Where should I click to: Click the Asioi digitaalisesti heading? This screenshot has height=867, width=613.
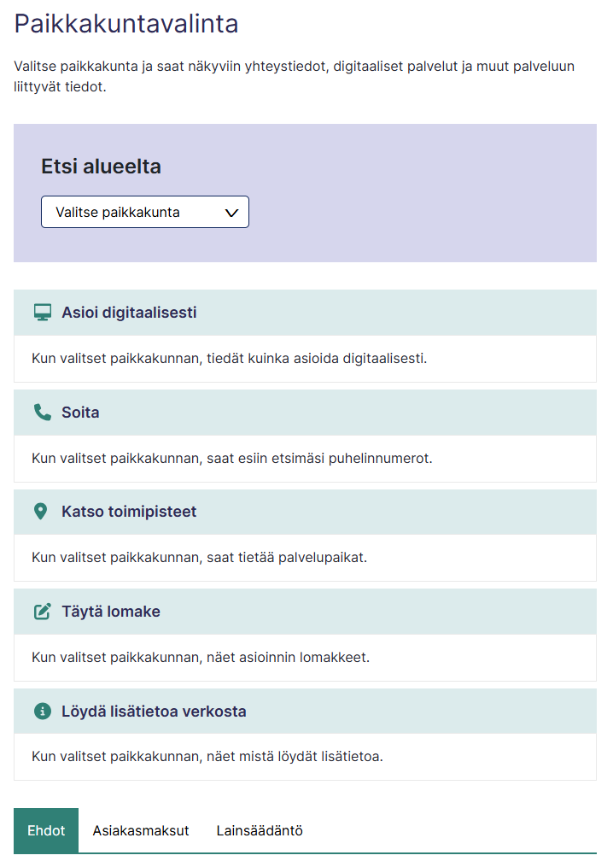[129, 313]
